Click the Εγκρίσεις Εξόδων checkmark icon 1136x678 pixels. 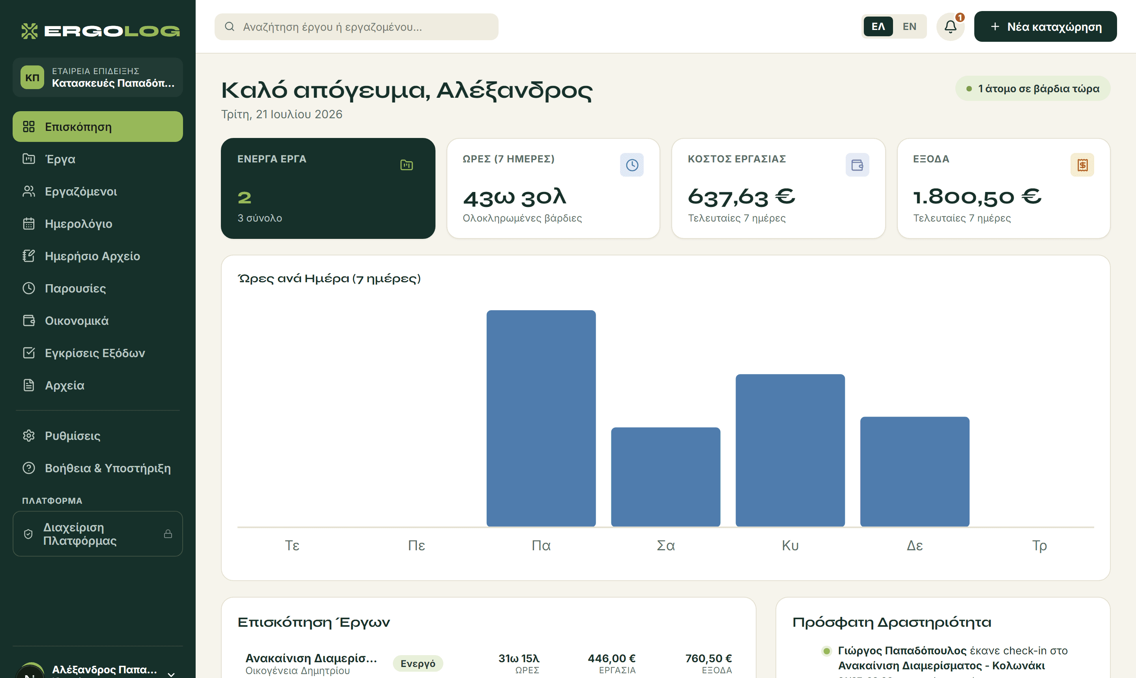(29, 353)
